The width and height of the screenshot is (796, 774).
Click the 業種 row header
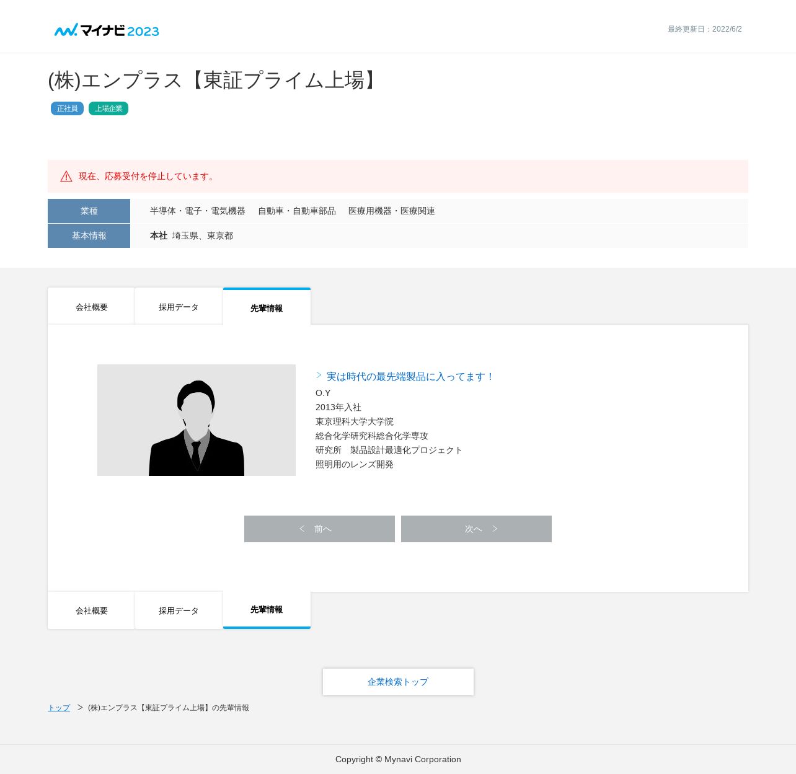(89, 211)
